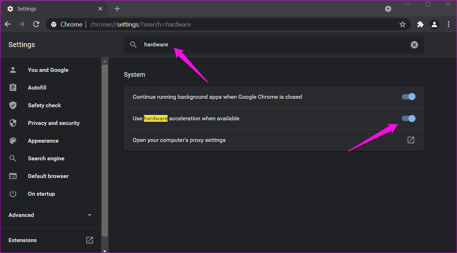The image size is (457, 253).
Task: Click the Advanced label in sidebar
Action: pyautogui.click(x=21, y=215)
